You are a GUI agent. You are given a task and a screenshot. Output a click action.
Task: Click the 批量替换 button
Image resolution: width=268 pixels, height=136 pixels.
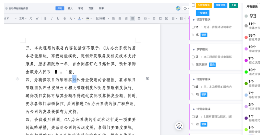click(x=221, y=5)
